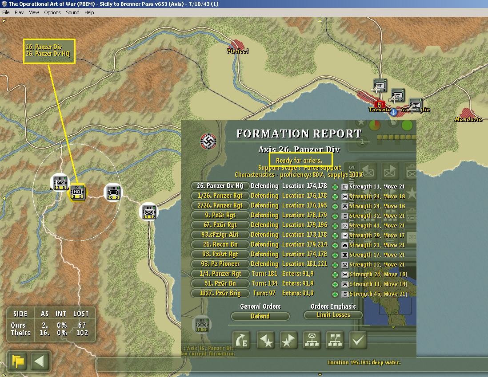Click the Axis swastika roundel emblem
The image size is (488, 377).
[208, 141]
